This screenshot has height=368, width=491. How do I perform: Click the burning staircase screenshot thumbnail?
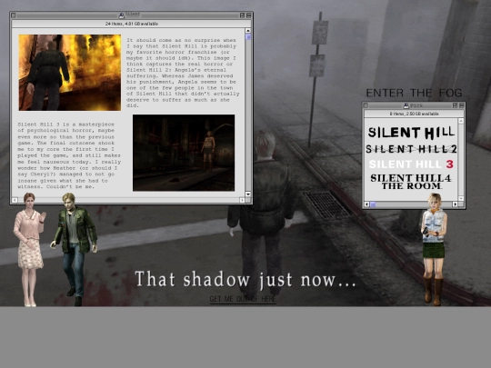pyautogui.click(x=69, y=73)
